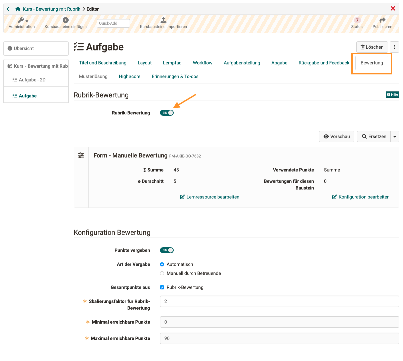Disable the Rubrik-Bewertung toggle

tap(167, 112)
